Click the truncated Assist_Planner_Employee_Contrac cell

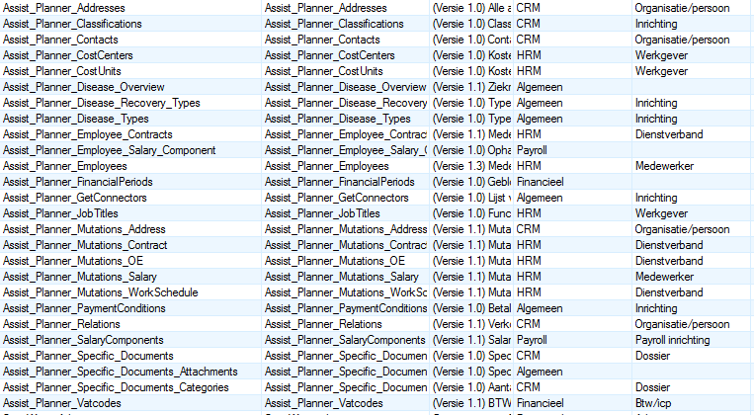[x=345, y=134]
